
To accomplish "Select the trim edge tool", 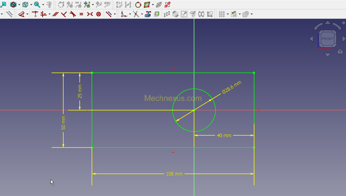I will [x=136, y=14].
